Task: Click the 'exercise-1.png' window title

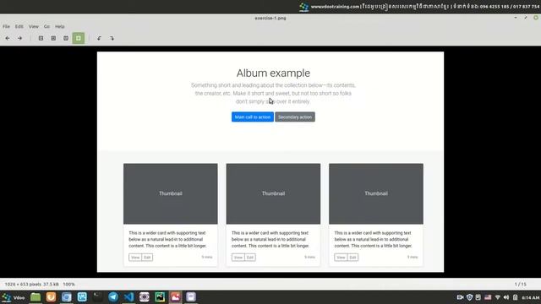Action: click(270, 18)
